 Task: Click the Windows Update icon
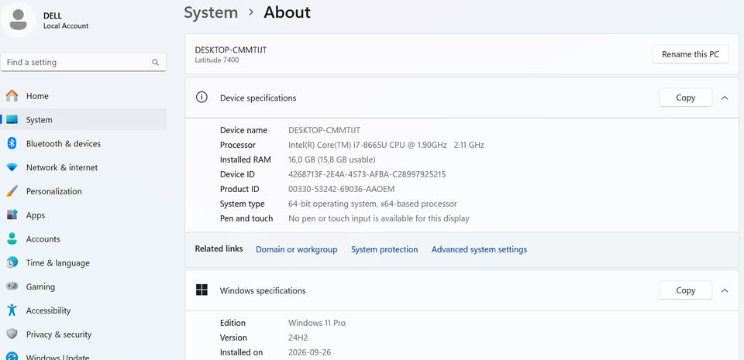point(12,356)
